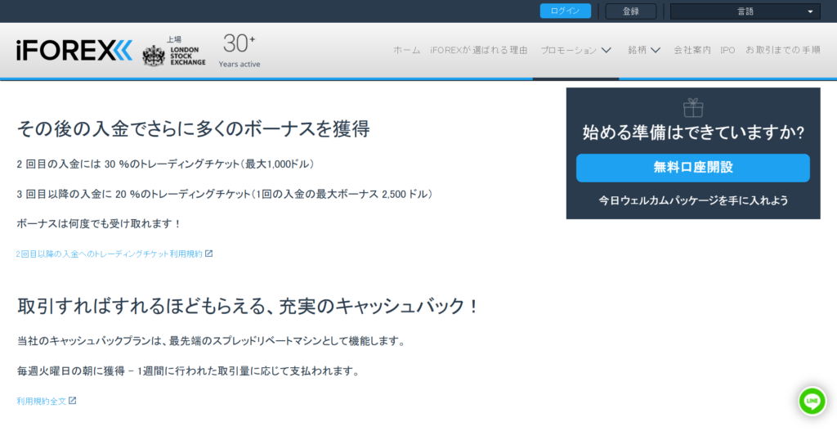Open the 銘柄 menu item
This screenshot has height=431, width=837.
pos(638,50)
